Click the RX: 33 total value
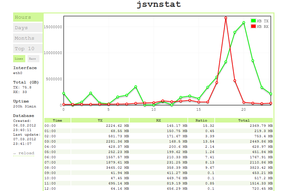 [x=20, y=92]
